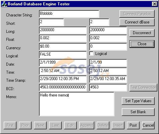The width and height of the screenshot is (159, 134).
Task: Click Time Stamp field 2/29/2000 12:00:35 PM
Action: coord(63,79)
